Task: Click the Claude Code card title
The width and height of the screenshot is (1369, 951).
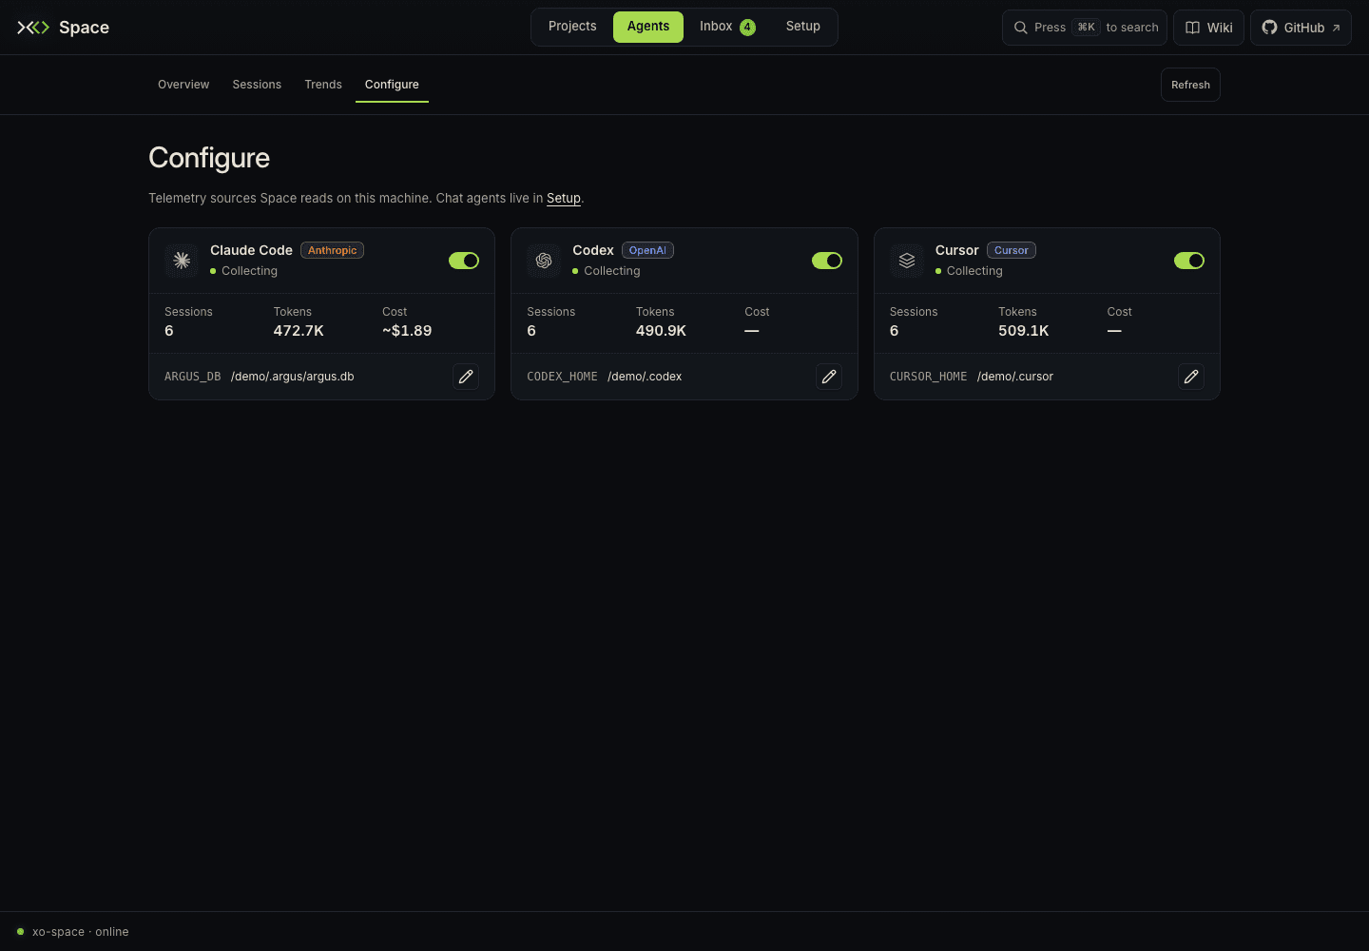Action: [251, 250]
